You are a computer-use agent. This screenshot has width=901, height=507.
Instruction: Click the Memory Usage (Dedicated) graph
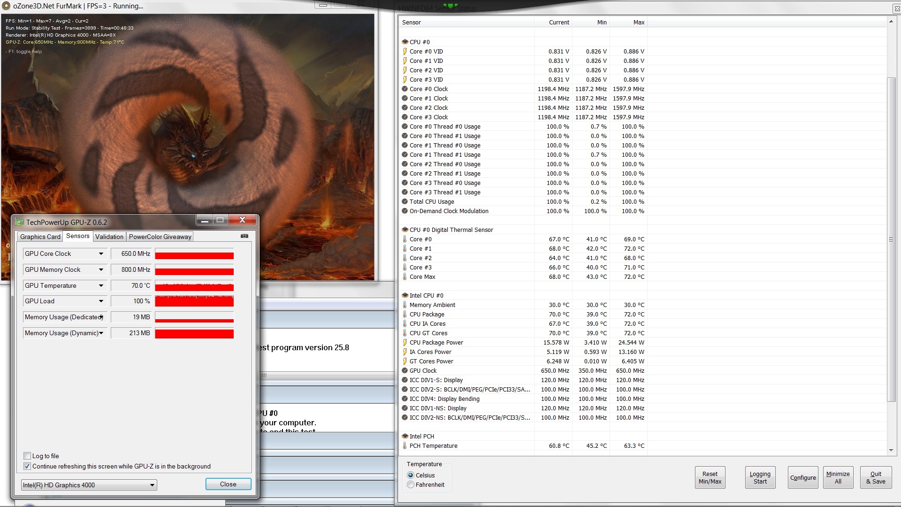pos(194,317)
